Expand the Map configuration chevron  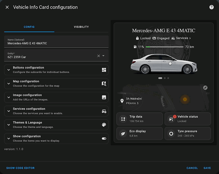[x=9, y=84]
